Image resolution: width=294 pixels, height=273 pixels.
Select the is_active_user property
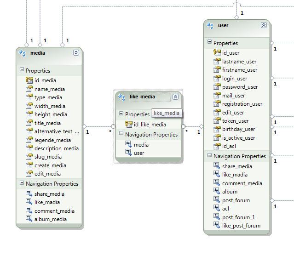238,137
